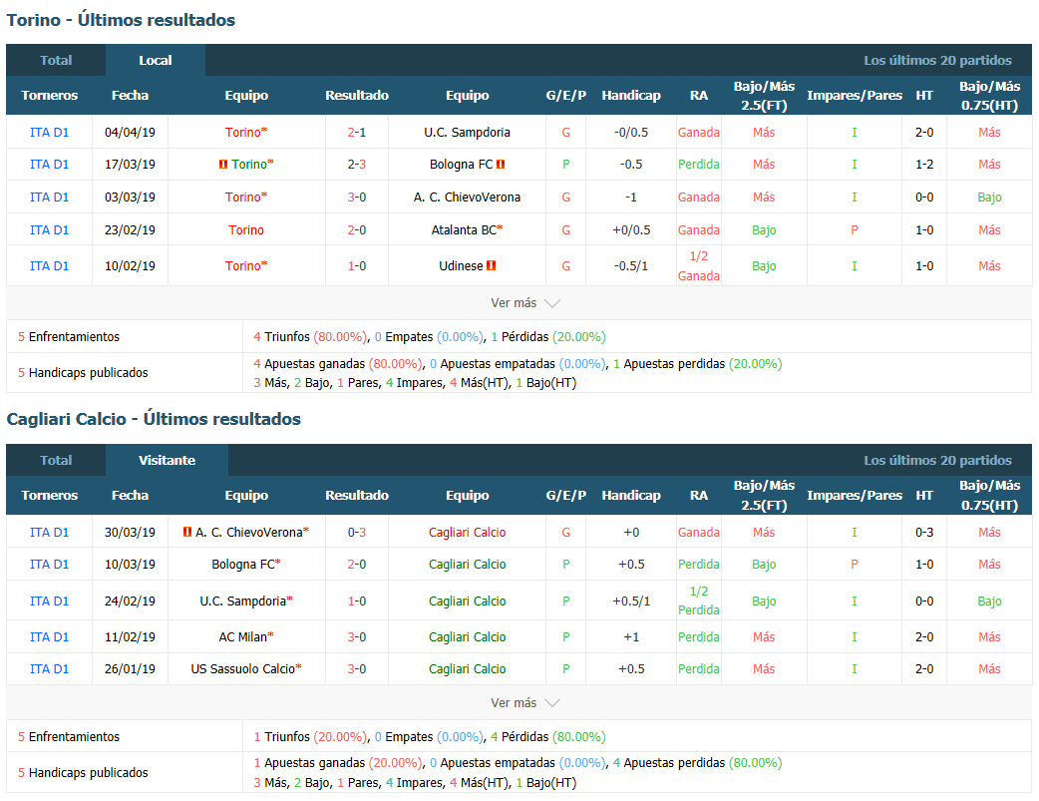Click the 2-0 result against Atalanta BC
Viewport: 1039px width, 801px height.
(357, 230)
